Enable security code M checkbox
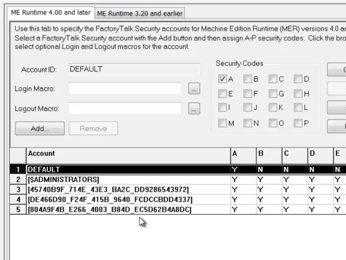The width and height of the screenshot is (346, 260). click(223, 123)
